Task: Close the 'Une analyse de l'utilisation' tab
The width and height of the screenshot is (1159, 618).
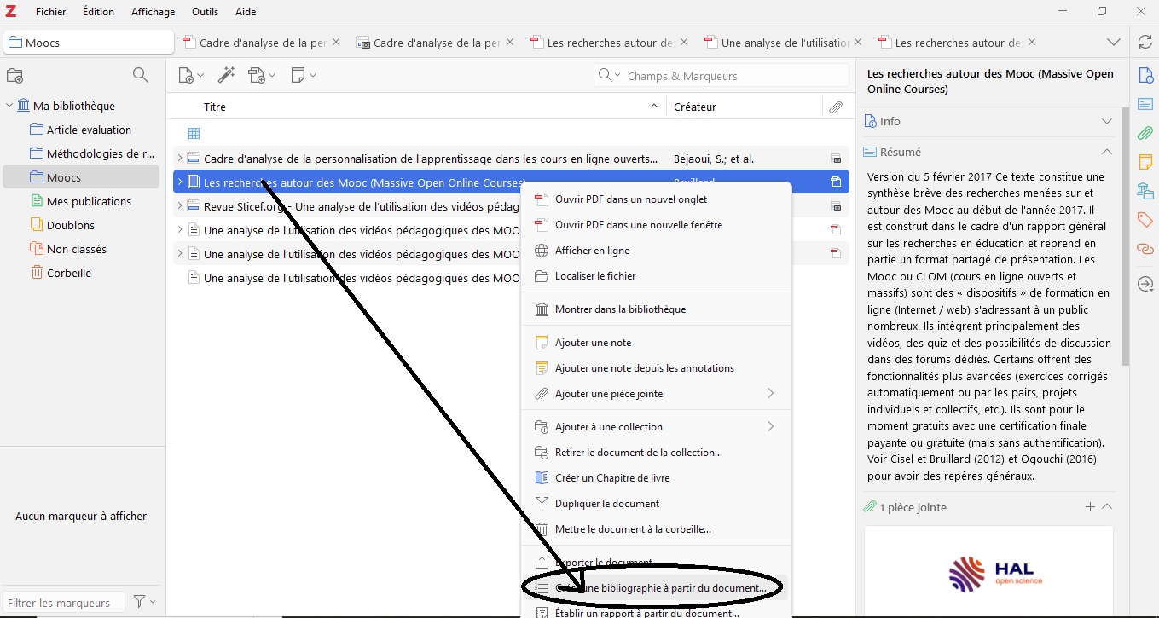Action: 858,42
